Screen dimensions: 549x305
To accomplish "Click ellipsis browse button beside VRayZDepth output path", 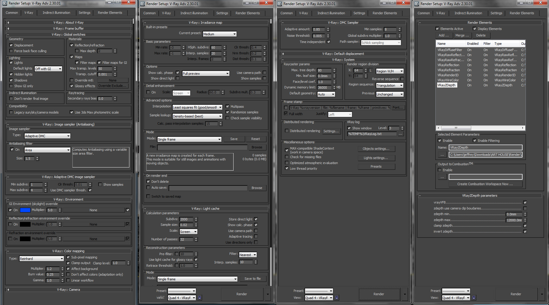I will coord(442,155).
